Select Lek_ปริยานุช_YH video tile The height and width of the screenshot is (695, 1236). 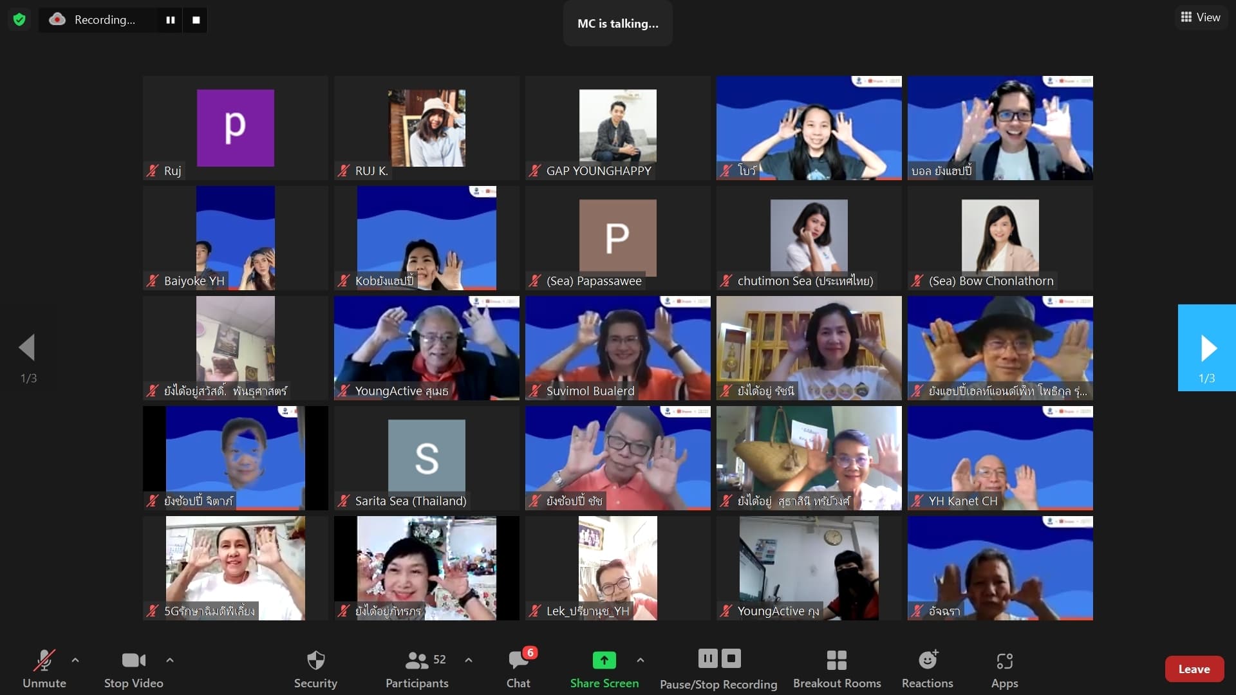pos(618,568)
